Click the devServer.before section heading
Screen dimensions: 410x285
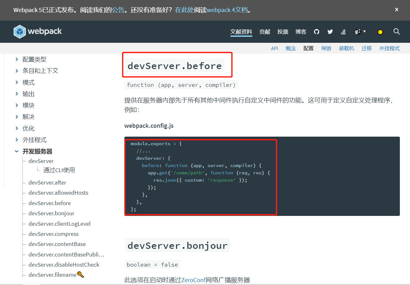click(x=174, y=66)
